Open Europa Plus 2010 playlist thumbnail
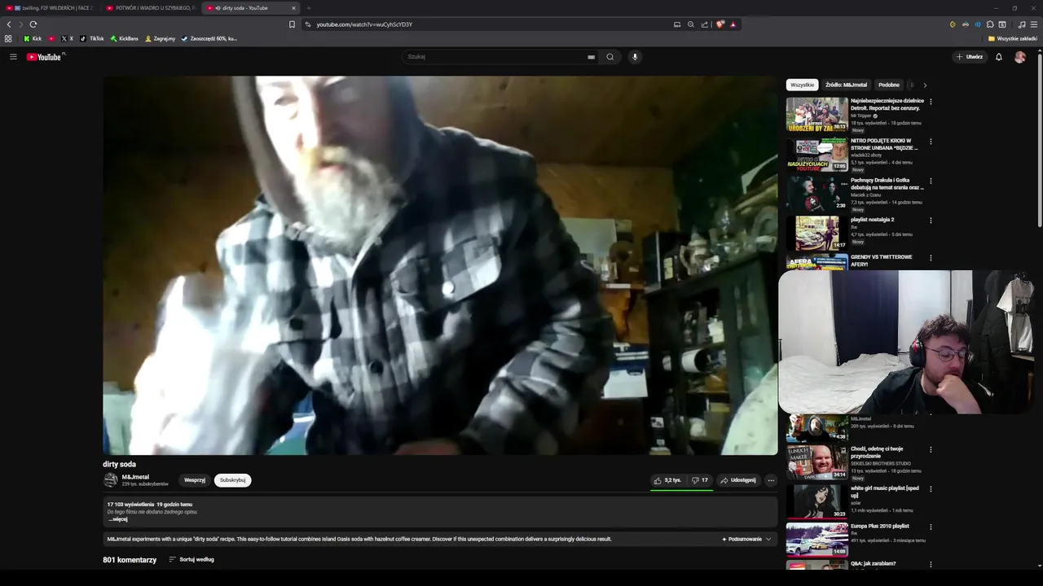The width and height of the screenshot is (1043, 586). tap(816, 540)
